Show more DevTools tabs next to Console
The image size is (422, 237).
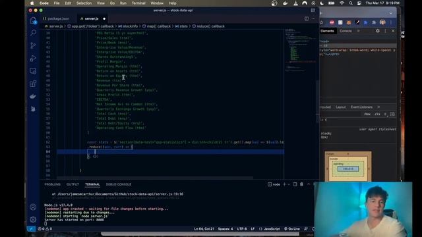[358, 31]
